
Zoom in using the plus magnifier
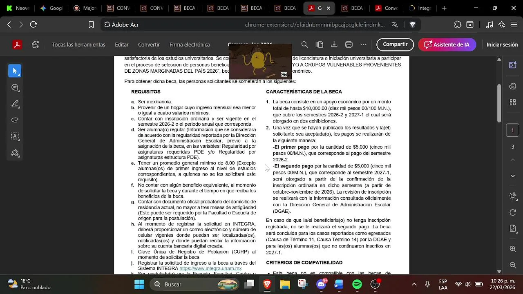(x=513, y=249)
